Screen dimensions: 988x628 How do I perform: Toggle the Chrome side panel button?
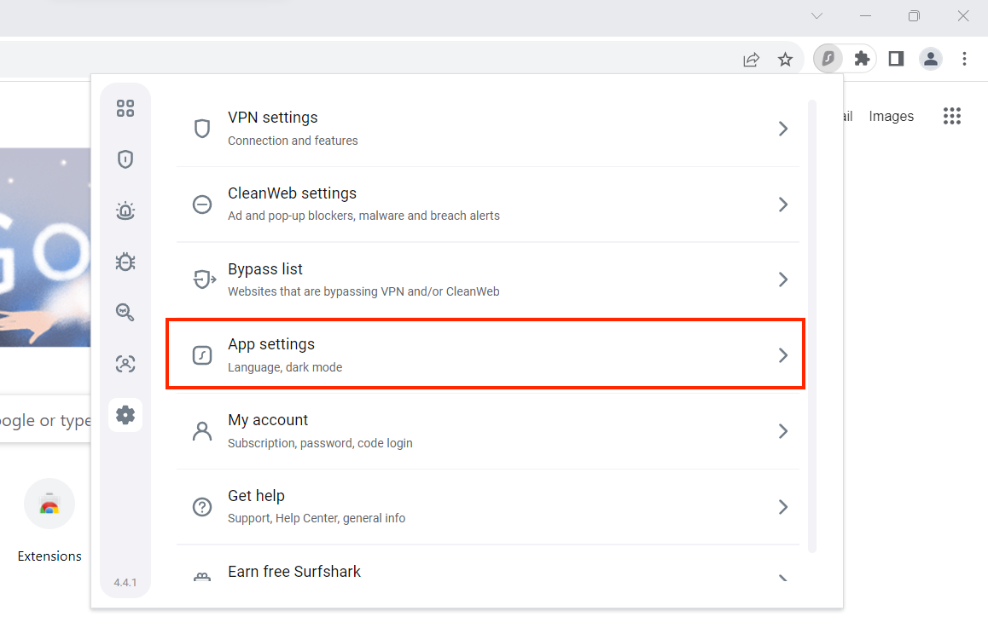pyautogui.click(x=896, y=59)
